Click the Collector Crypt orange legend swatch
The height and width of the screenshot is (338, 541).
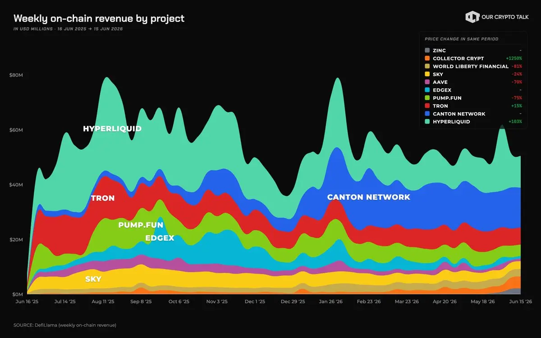[x=427, y=59]
